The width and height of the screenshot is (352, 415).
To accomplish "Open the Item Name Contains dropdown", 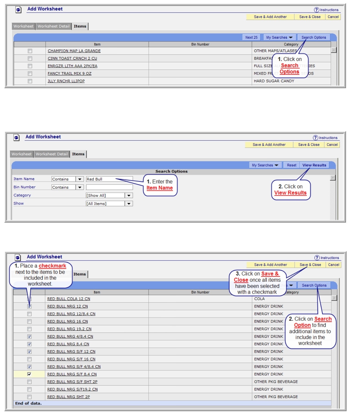I will (80, 179).
